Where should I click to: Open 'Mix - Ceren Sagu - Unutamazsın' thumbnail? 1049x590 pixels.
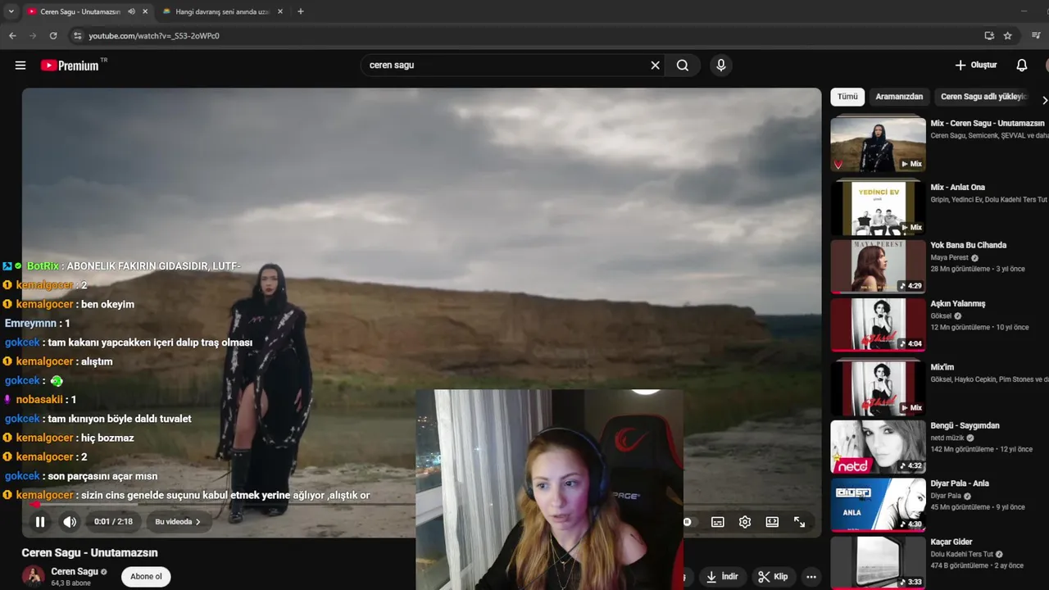click(x=878, y=143)
